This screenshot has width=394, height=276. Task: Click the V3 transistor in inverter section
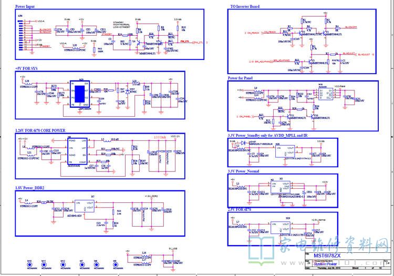[310, 62]
